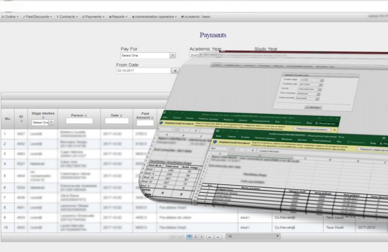Go to the previous page paginator icon
The height and width of the screenshot is (252, 388).
point(181,237)
